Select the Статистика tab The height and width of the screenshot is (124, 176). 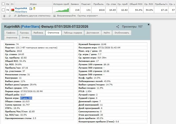(53, 33)
